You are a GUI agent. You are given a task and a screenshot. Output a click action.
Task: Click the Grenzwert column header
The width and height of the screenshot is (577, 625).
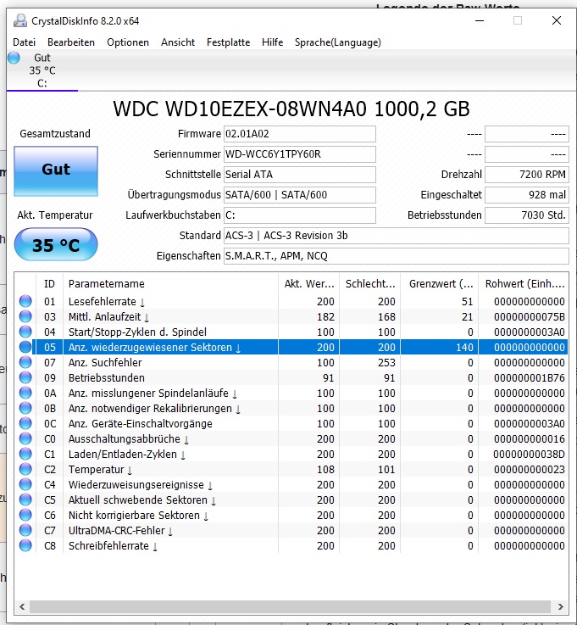(x=440, y=284)
